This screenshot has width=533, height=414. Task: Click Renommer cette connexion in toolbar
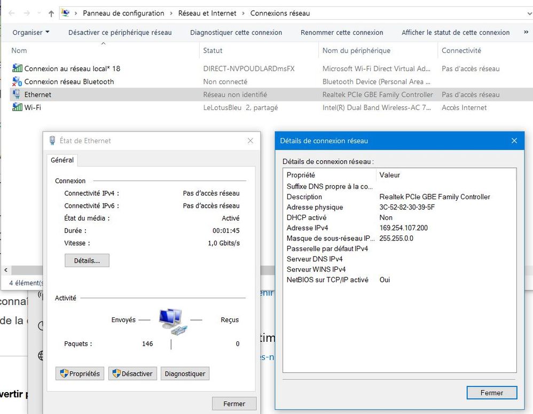click(x=342, y=33)
